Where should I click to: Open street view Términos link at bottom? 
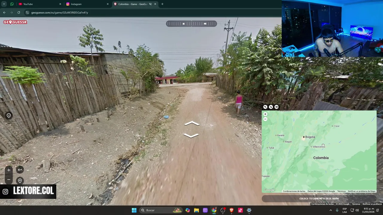pos(356,204)
